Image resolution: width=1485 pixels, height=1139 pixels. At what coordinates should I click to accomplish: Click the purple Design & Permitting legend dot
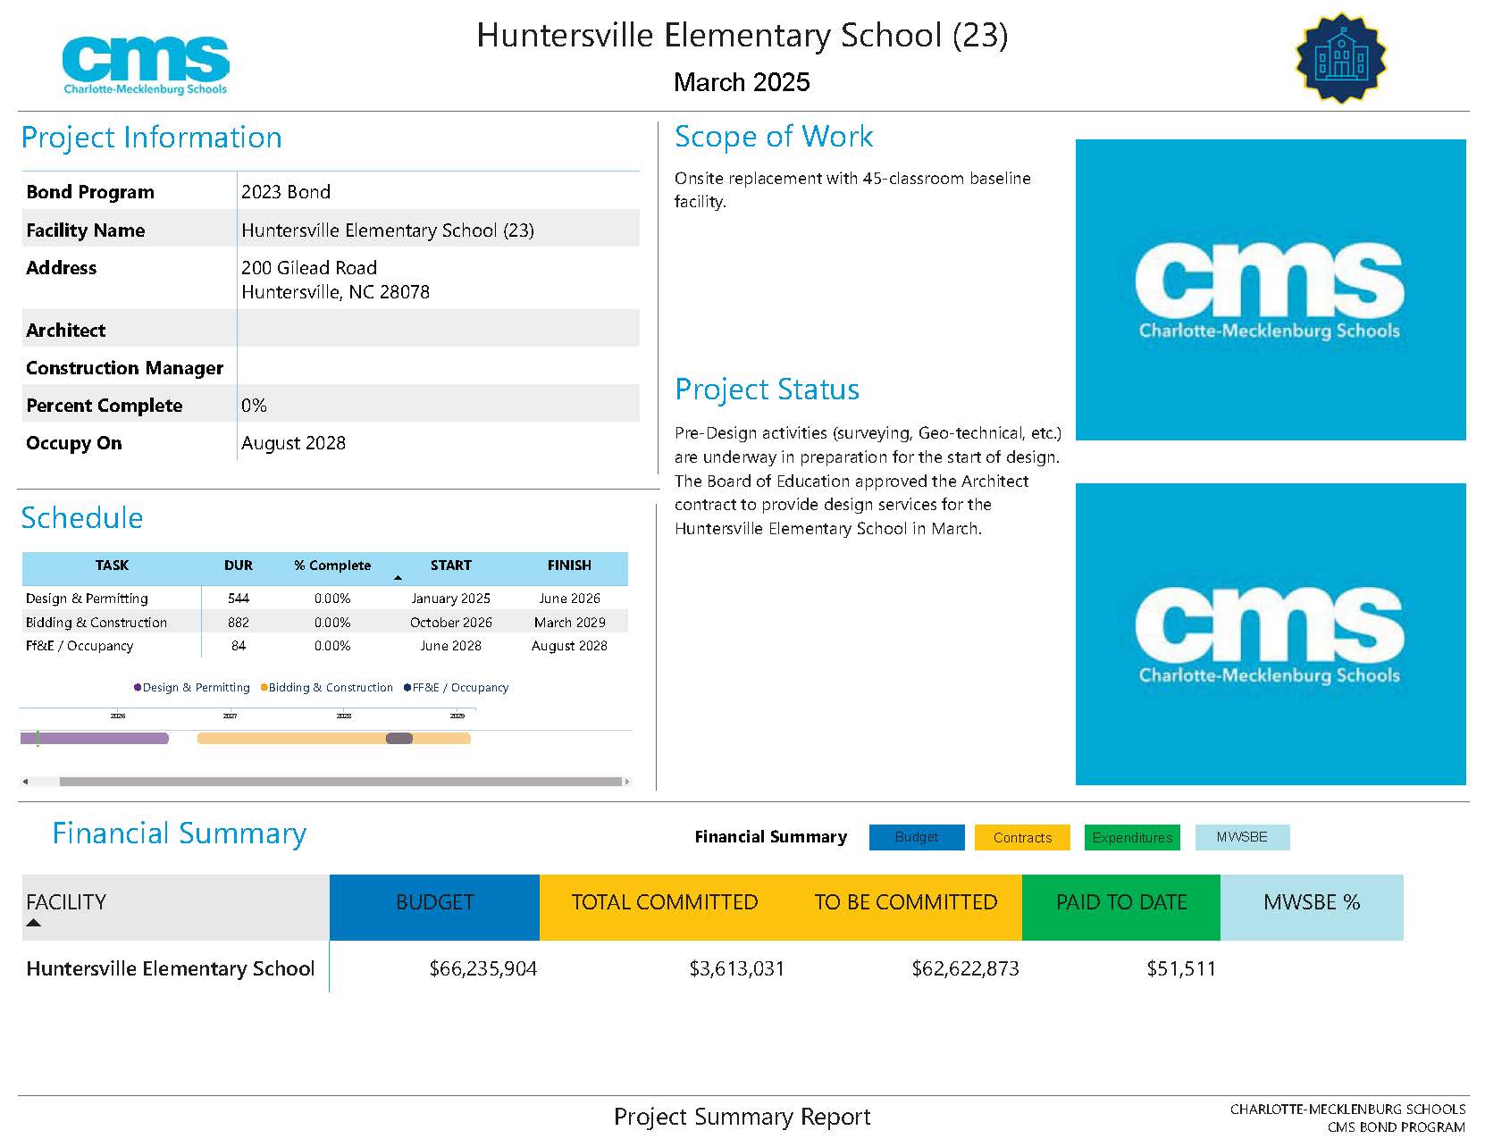click(x=138, y=688)
